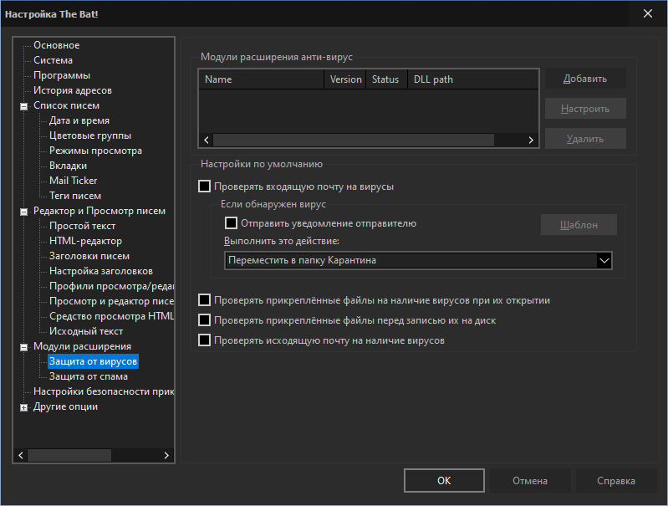This screenshot has width=668, height=506.
Task: Open 'Настройки безопасности' tree item
Action: 104,391
